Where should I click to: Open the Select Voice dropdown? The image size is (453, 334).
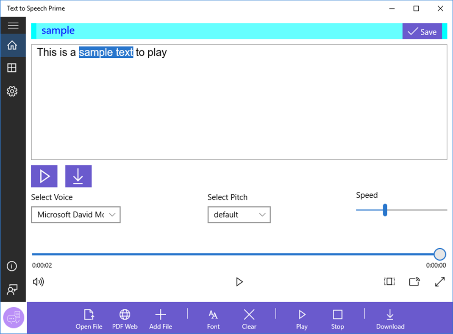tap(75, 215)
